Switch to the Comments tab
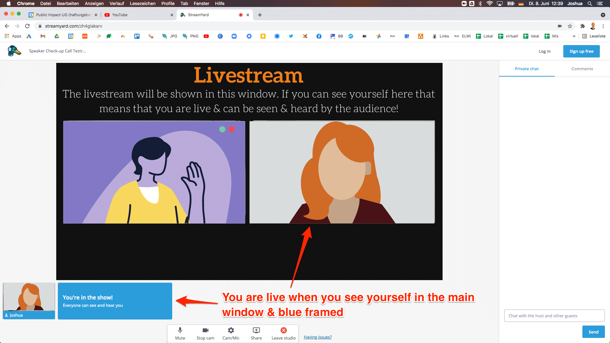The width and height of the screenshot is (610, 343). click(582, 69)
